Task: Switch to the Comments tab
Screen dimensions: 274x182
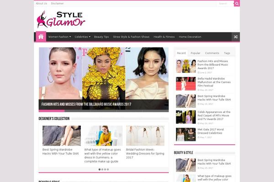Action: point(212,53)
